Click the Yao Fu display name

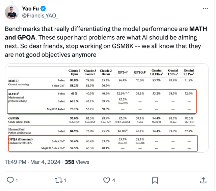point(30,8)
